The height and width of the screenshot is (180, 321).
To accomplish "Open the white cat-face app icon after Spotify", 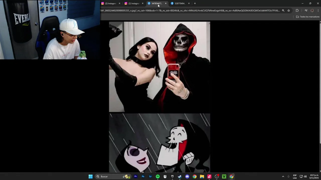I will point(165,176).
